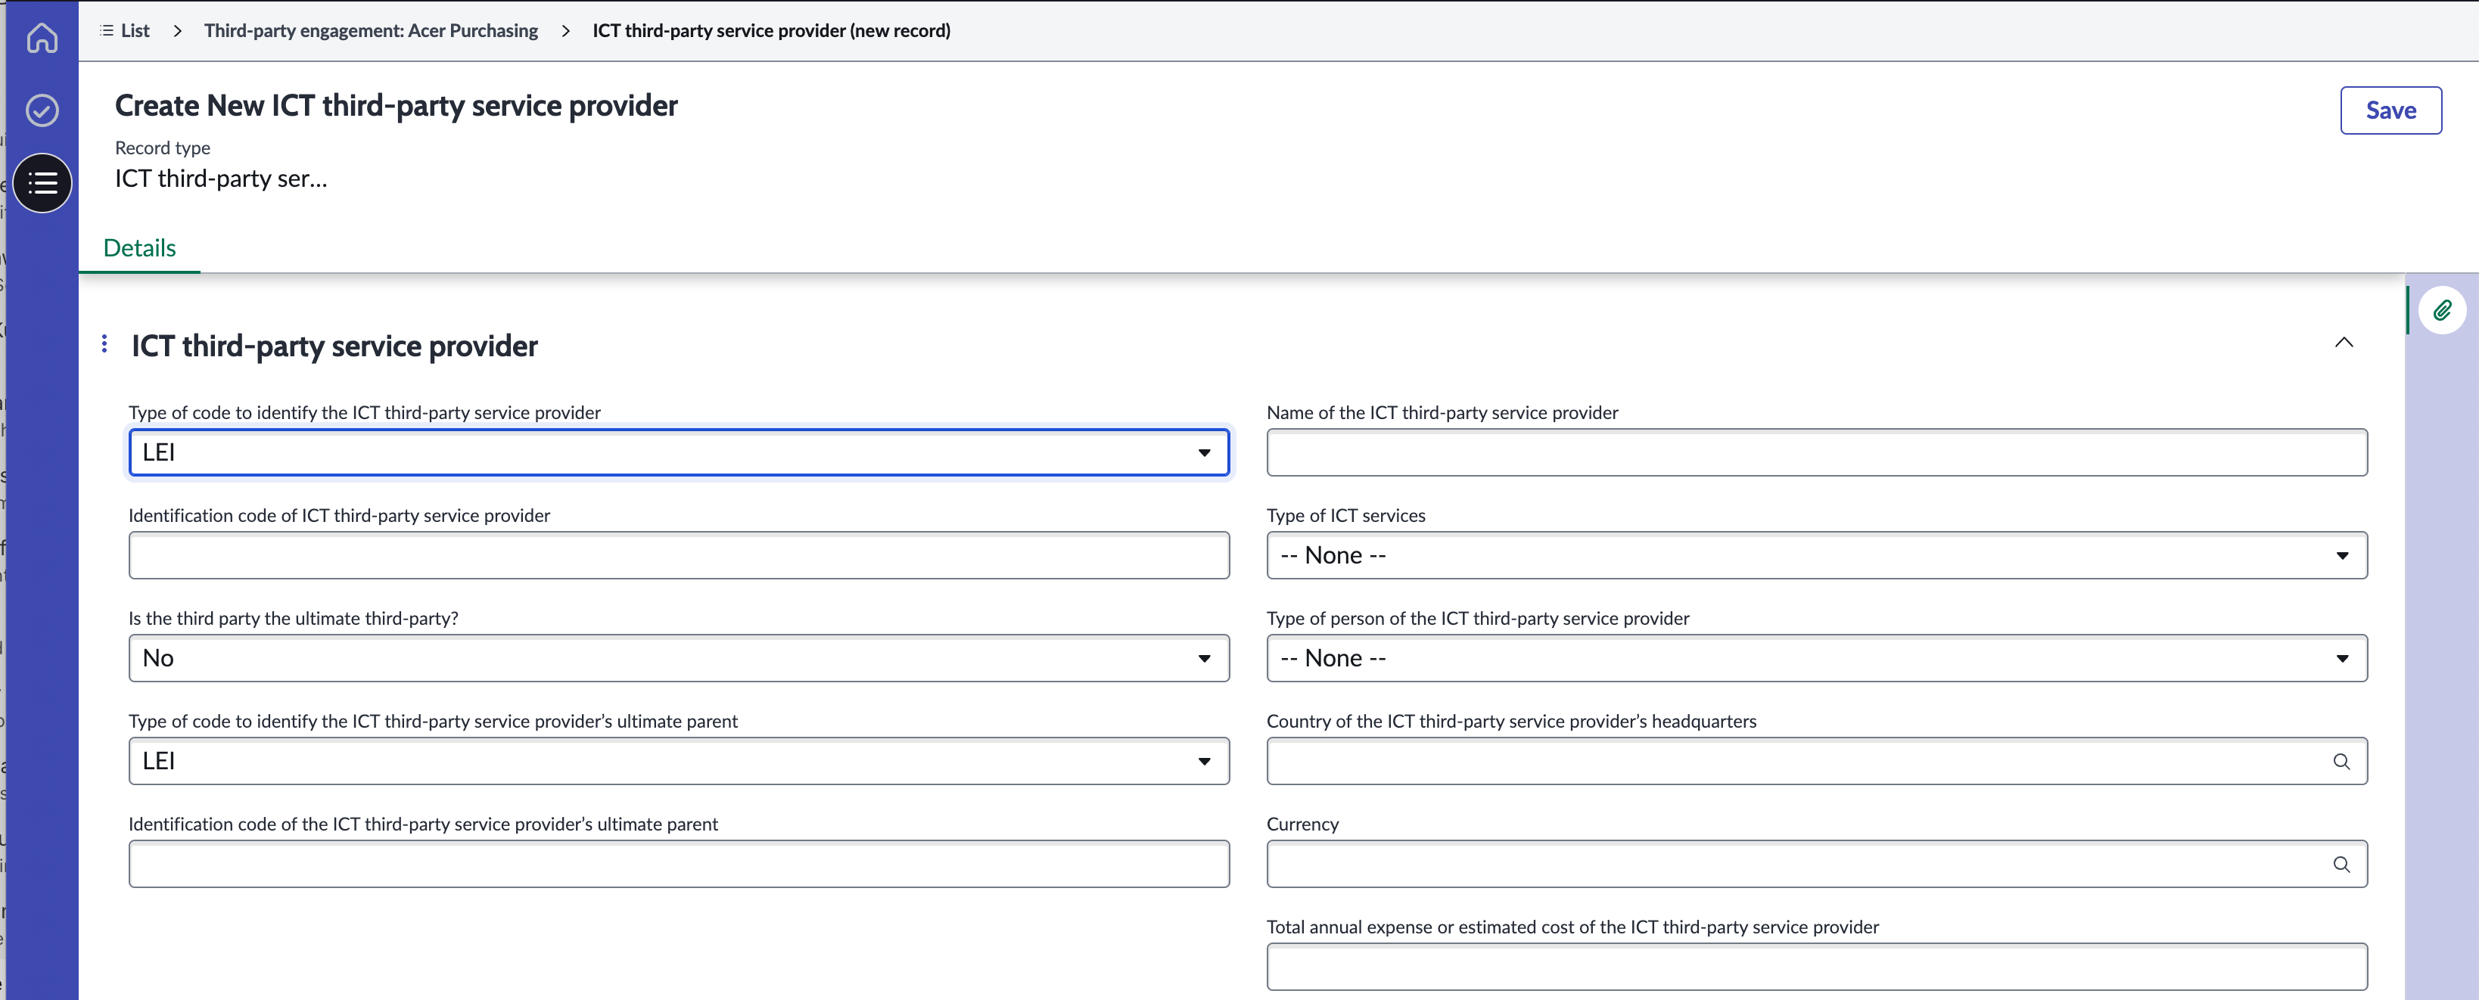Go to the Home icon in sidebar
Screen dimensions: 2479x1000
coord(42,38)
